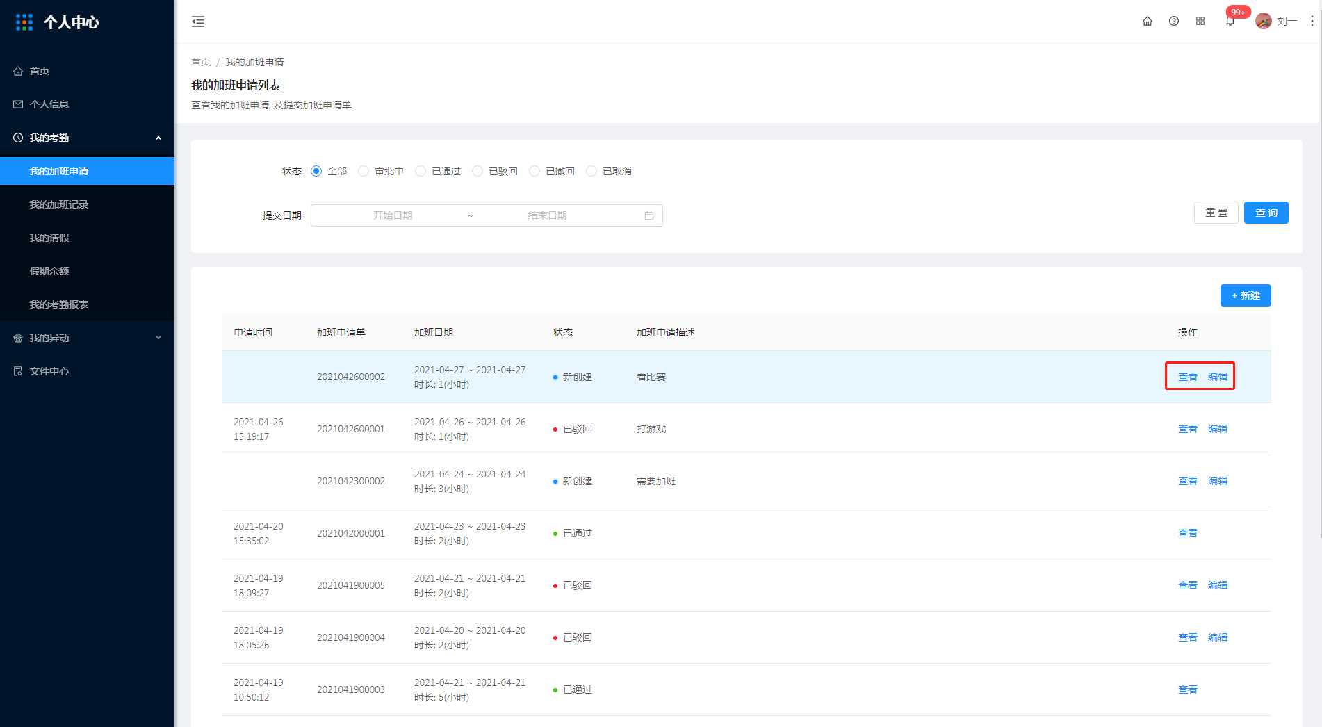Open 我的加班申请 menu item
The height and width of the screenshot is (727, 1322).
pyautogui.click(x=87, y=171)
